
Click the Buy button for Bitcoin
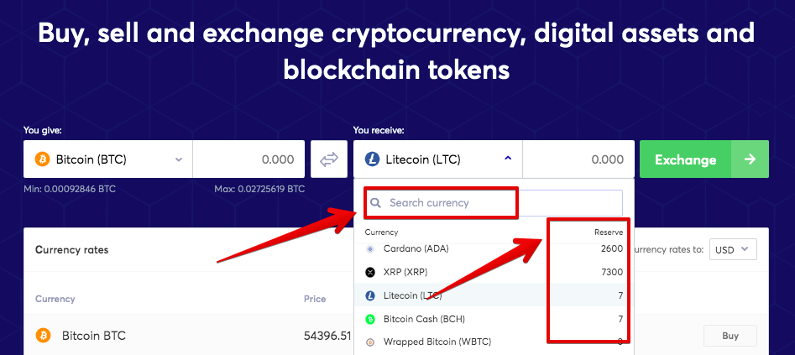coord(730,336)
